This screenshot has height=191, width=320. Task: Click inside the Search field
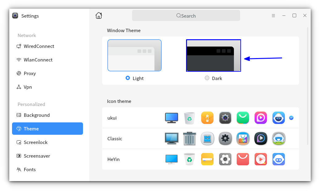[x=186, y=15]
